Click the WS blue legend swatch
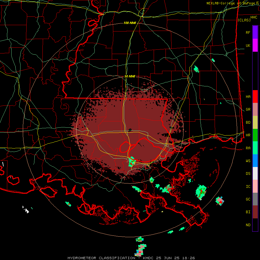This screenshot has height=260, width=260. [x=255, y=161]
